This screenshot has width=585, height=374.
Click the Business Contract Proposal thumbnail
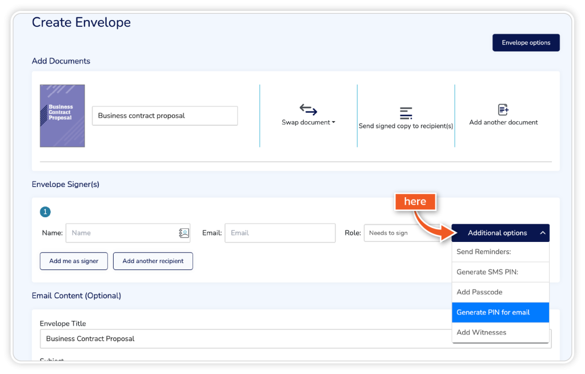pyautogui.click(x=62, y=116)
